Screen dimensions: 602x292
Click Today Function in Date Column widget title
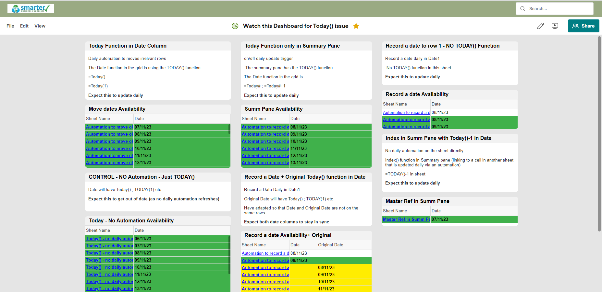click(x=128, y=46)
